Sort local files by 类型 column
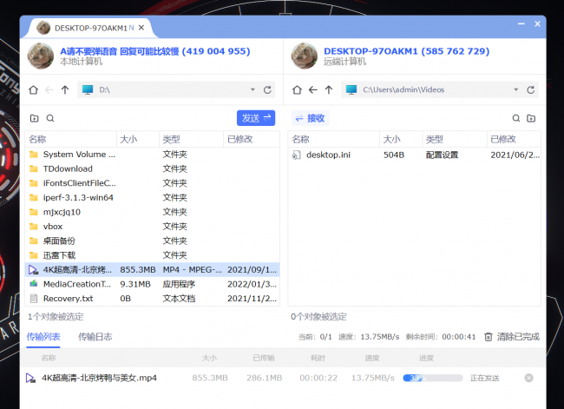The width and height of the screenshot is (564, 409). click(x=191, y=139)
